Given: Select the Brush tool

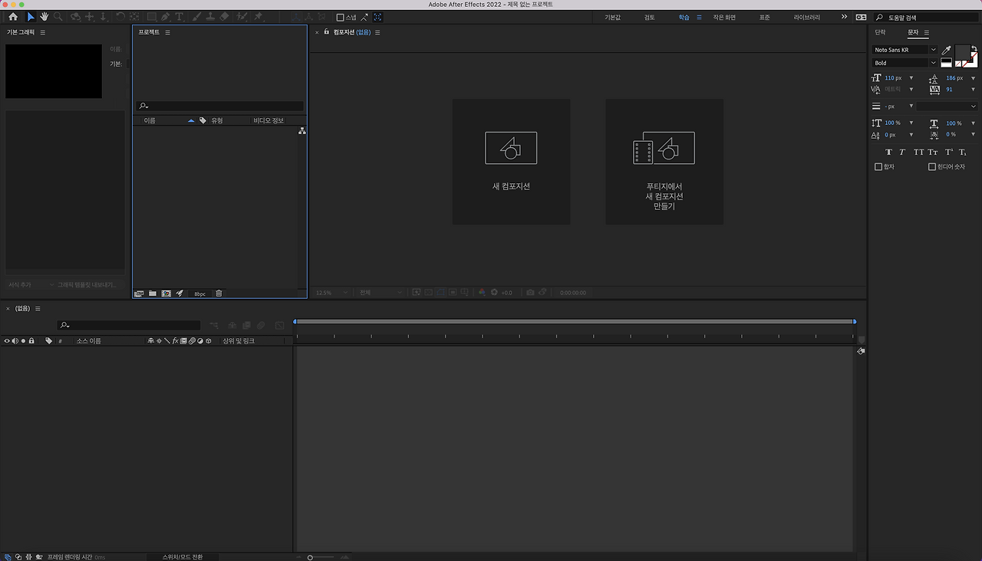Looking at the screenshot, I should tap(196, 17).
